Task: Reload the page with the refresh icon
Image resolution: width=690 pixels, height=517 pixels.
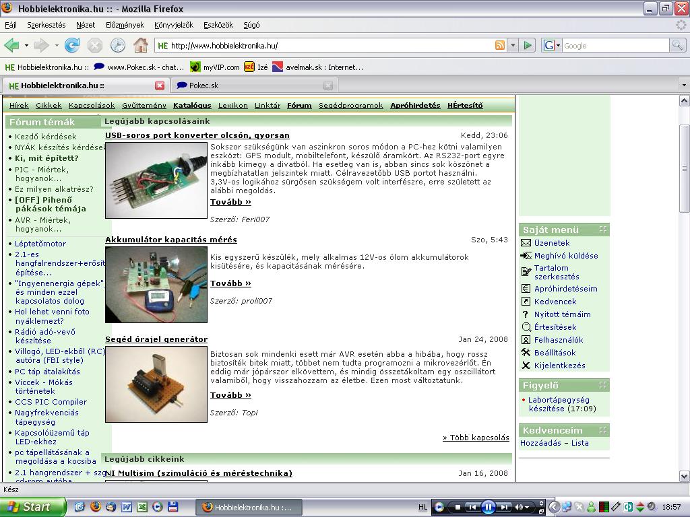Action: tap(72, 45)
